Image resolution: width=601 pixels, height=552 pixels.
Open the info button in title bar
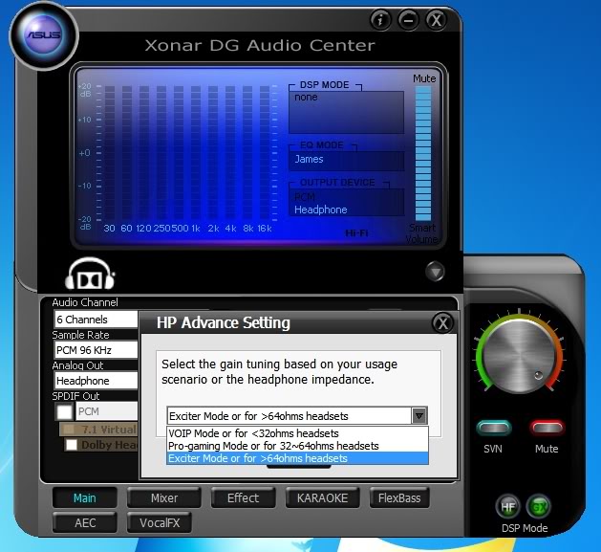380,20
